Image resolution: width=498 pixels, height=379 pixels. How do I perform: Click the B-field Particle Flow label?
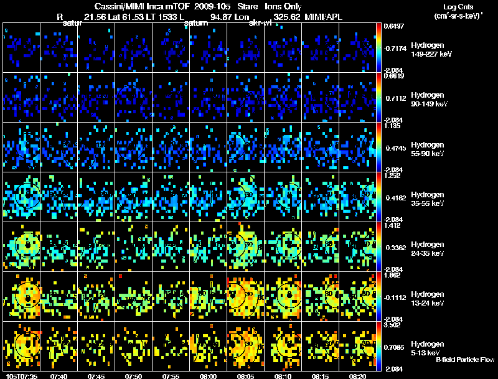(465, 360)
